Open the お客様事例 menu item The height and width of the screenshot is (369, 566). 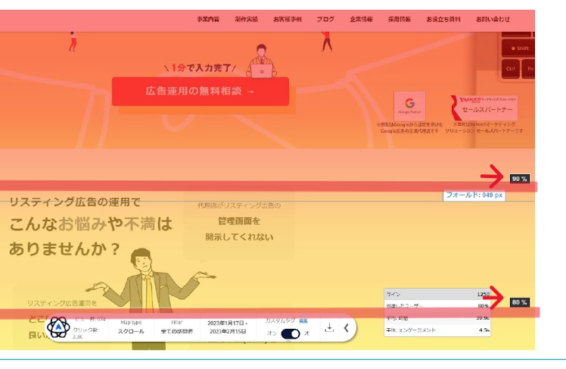pos(288,19)
